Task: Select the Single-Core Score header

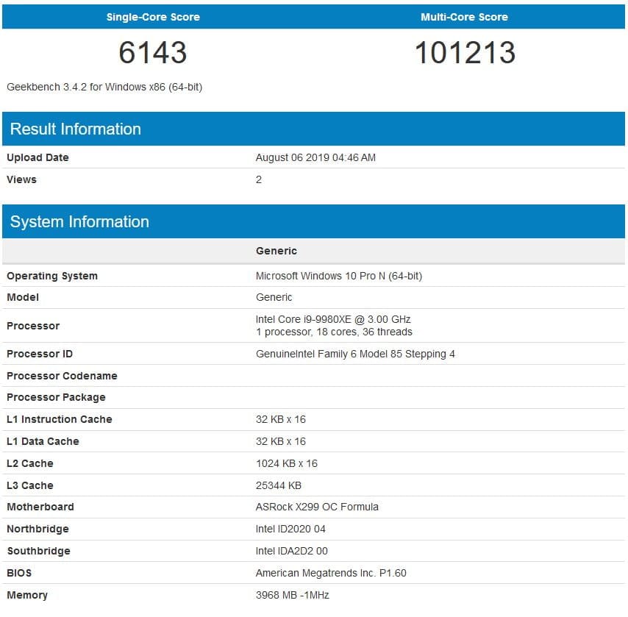Action: point(153,17)
